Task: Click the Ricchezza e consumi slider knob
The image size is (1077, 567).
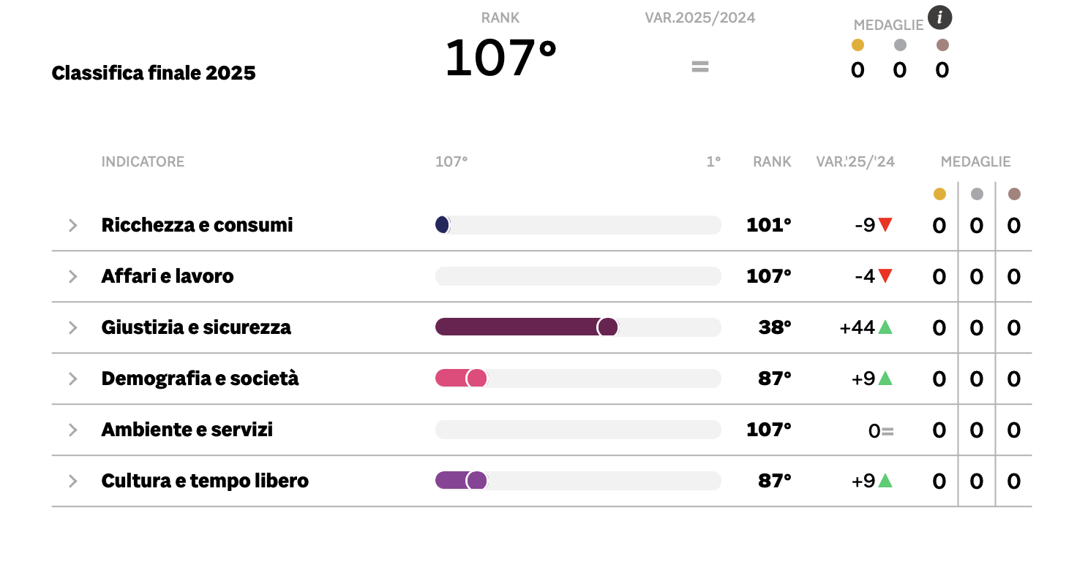Action: click(442, 225)
